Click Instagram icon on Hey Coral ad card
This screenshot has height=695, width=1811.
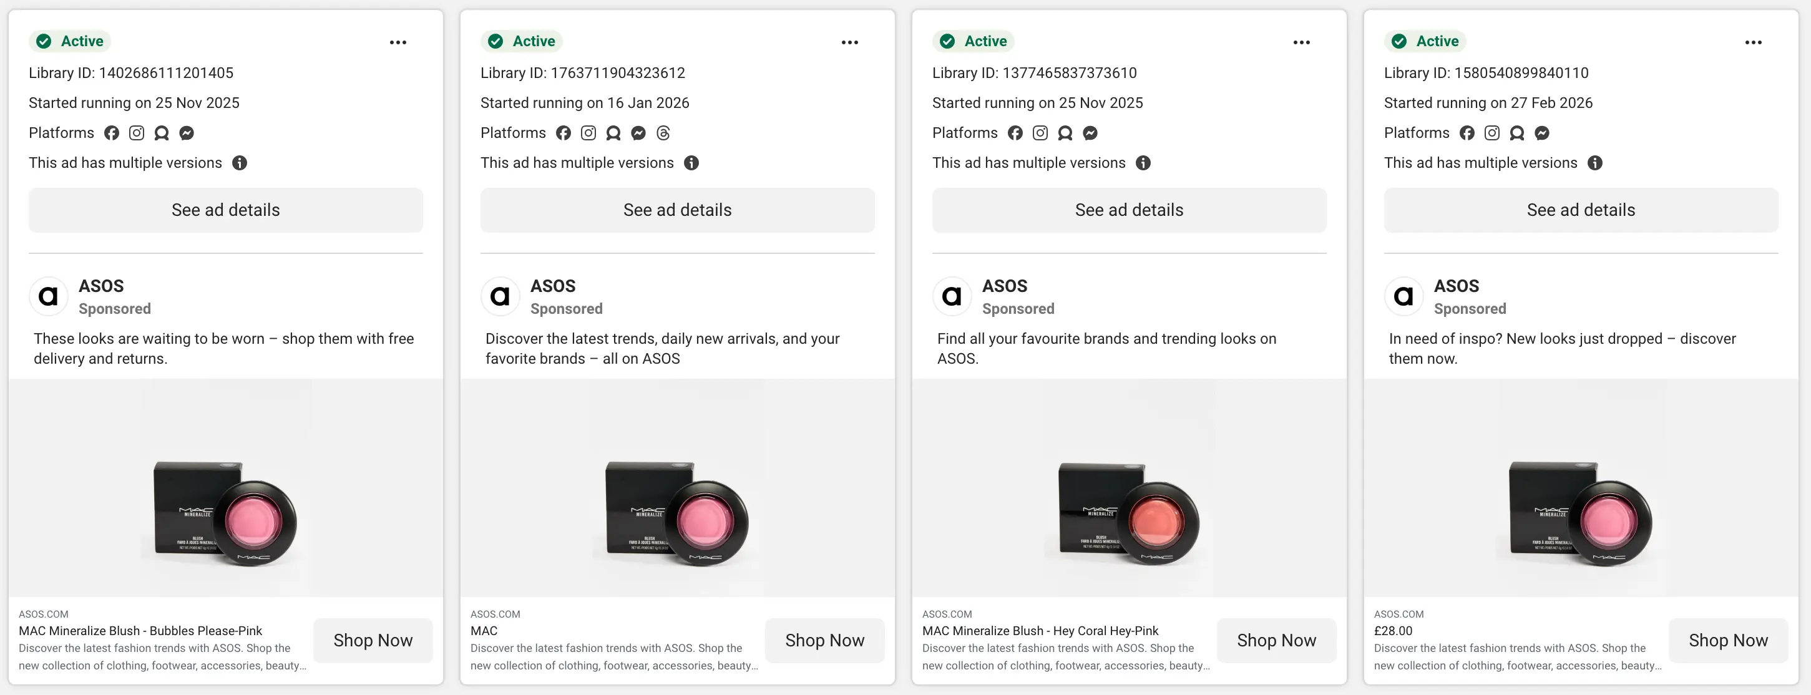tap(1040, 133)
